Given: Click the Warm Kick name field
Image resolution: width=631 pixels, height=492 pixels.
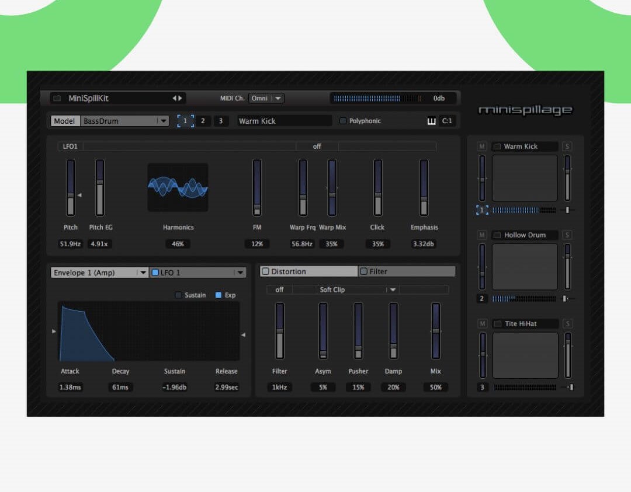Looking at the screenshot, I should pyautogui.click(x=284, y=121).
